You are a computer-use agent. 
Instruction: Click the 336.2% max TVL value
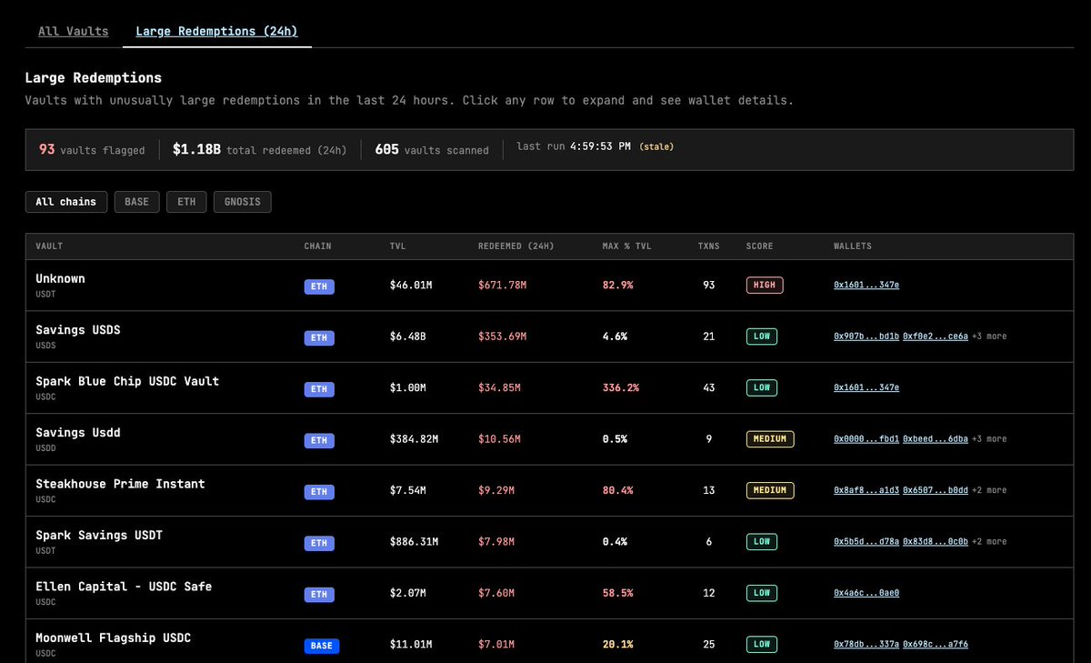[x=621, y=387]
